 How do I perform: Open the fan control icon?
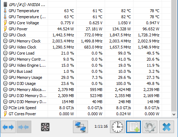coord(45,127)
